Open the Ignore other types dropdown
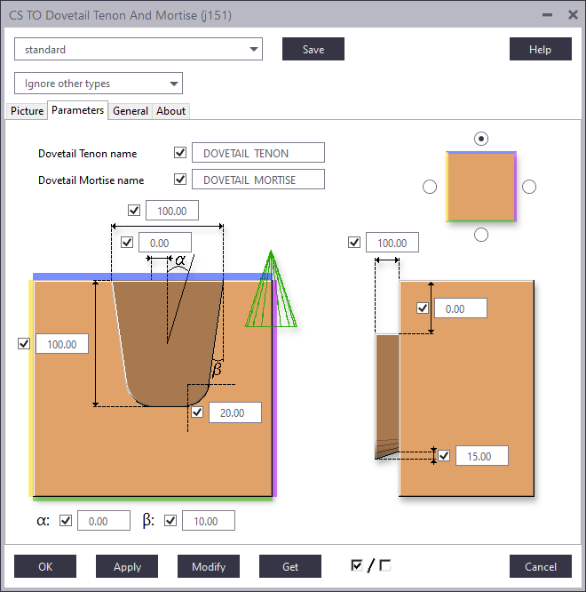 (99, 84)
